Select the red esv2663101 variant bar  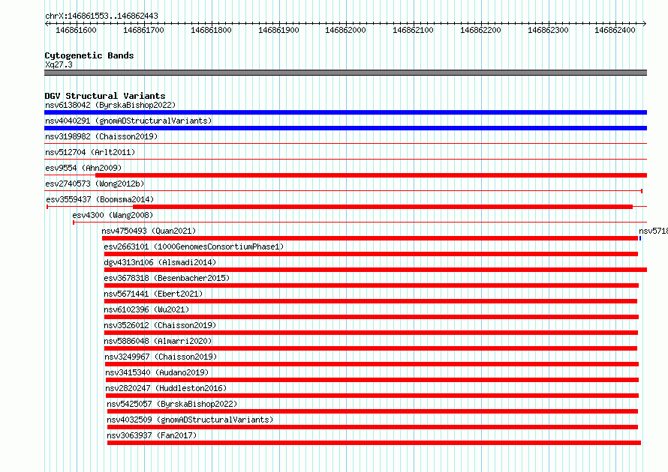click(x=371, y=254)
